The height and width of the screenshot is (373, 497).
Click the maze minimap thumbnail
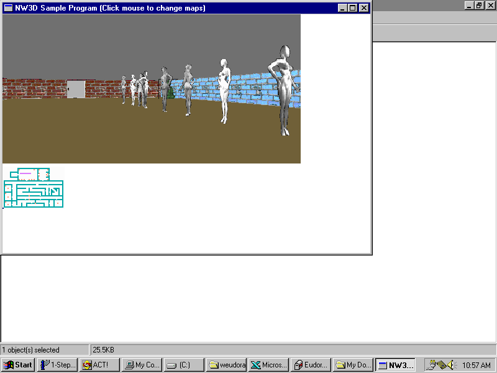click(34, 188)
